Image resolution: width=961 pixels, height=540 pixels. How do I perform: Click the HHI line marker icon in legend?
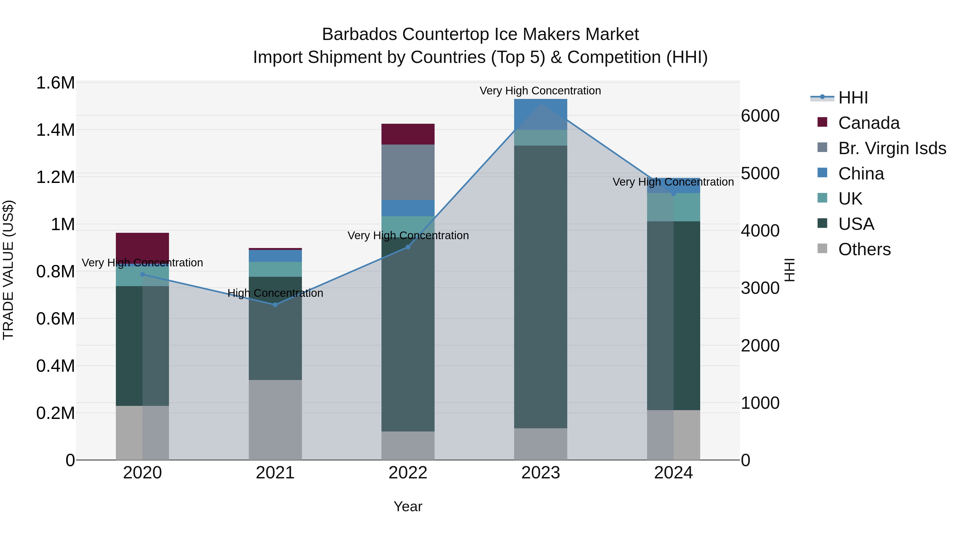coord(822,97)
